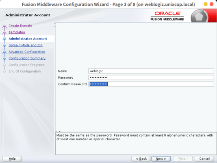Go to the Templates step link
Image resolution: width=217 pixels, height=163 pixels.
coord(17,32)
